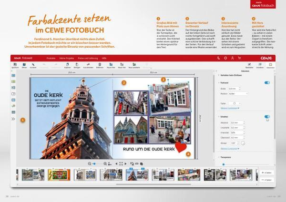Open the shopping cart icon
The height and width of the screenshot is (202, 286).
[x=239, y=58]
